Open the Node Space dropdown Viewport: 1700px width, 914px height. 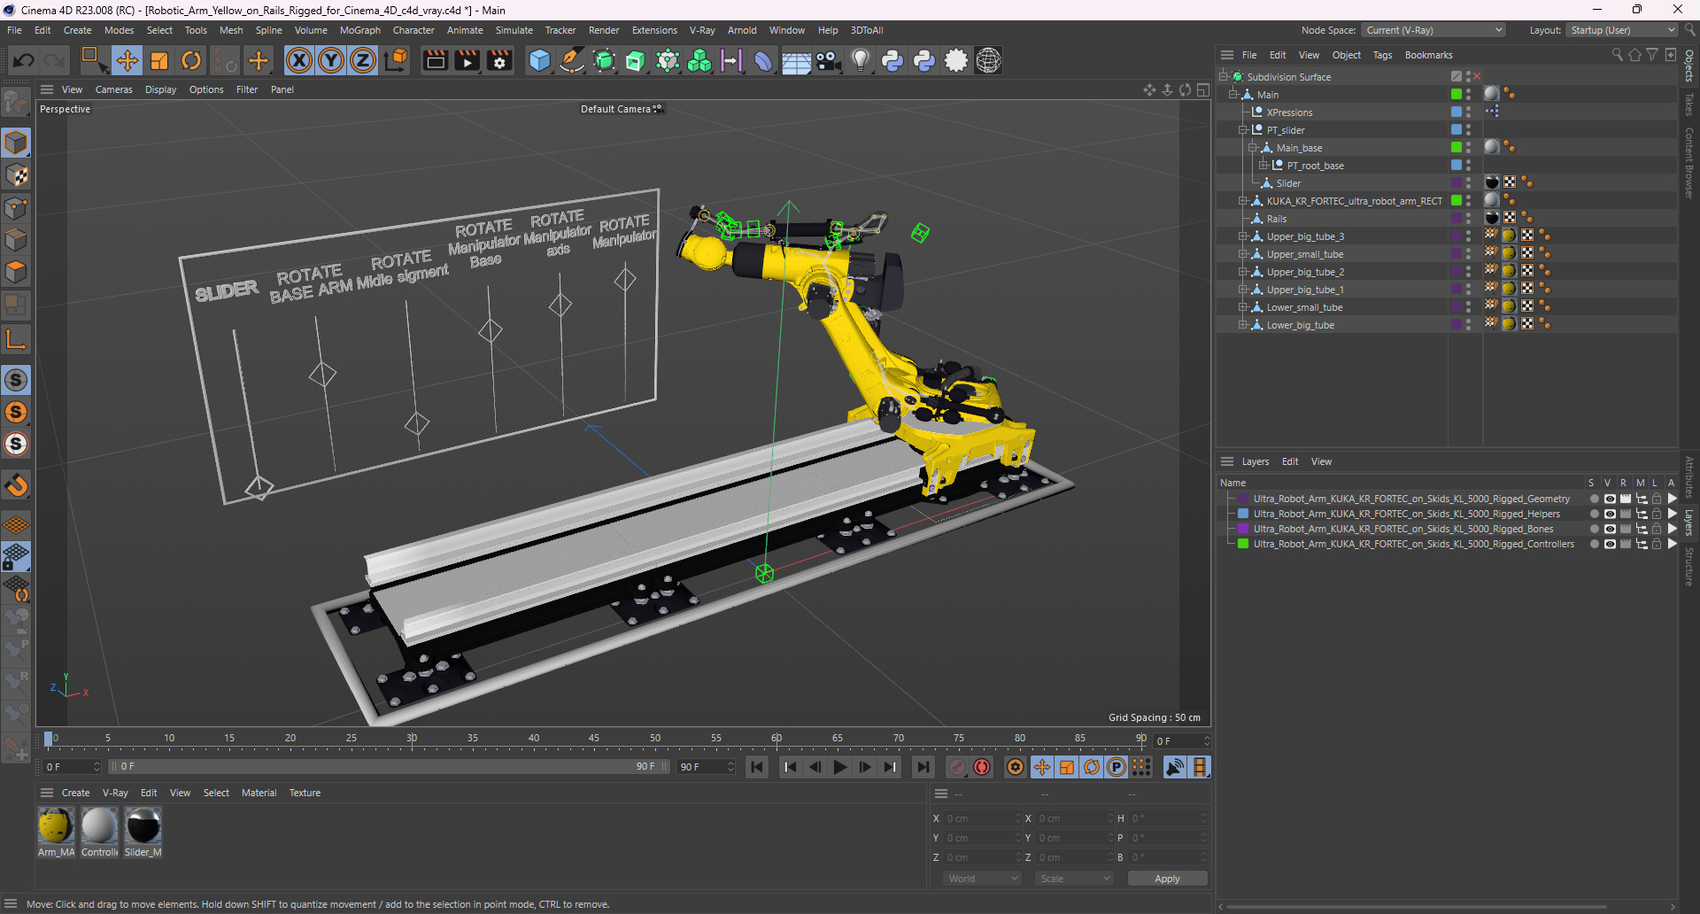point(1433,30)
